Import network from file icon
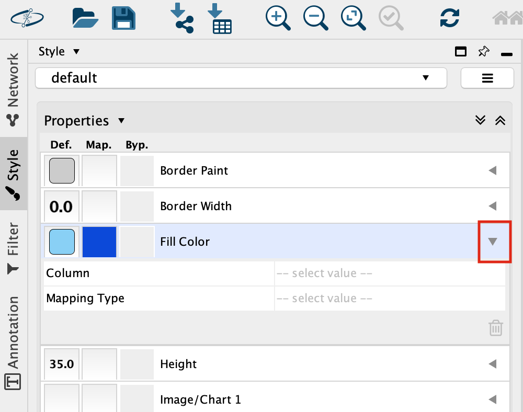Image resolution: width=523 pixels, height=412 pixels. tap(182, 18)
